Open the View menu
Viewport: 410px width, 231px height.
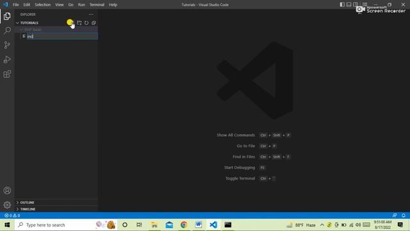tap(60, 4)
